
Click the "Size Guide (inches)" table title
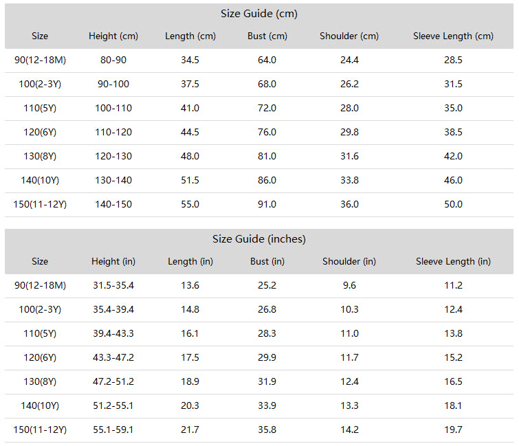tap(259, 239)
